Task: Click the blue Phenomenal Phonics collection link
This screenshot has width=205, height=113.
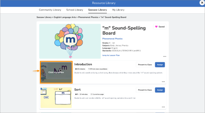Action: point(112,39)
